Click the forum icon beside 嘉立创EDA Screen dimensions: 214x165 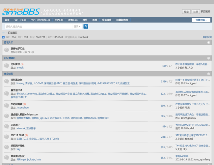coord(7,94)
